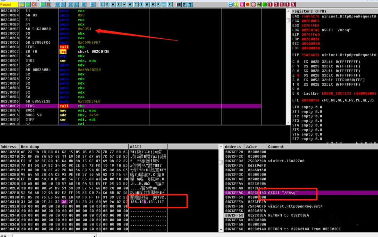Click the Hex dump column header
Viewport: 378px width, 237px height.
click(x=74, y=147)
